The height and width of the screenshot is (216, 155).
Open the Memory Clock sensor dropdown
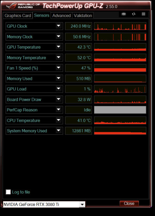(59, 36)
